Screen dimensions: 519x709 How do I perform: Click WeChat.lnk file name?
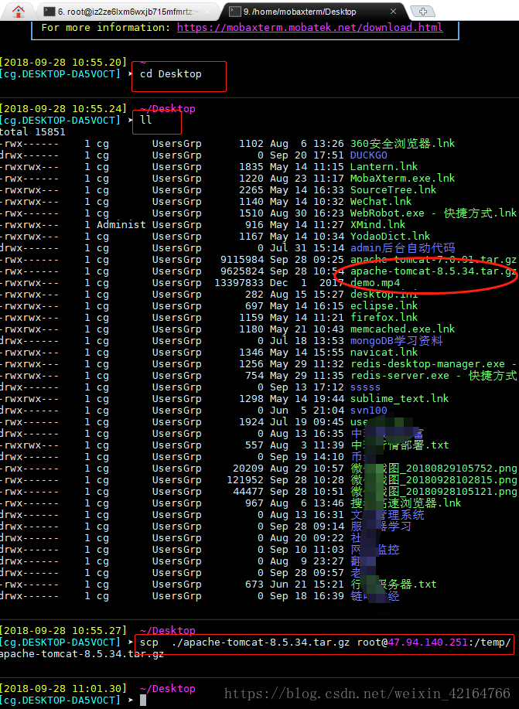[381, 201]
